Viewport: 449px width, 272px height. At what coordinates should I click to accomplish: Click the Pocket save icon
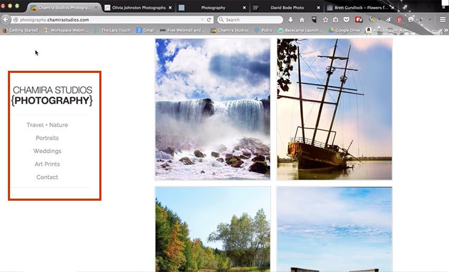pos(345,20)
